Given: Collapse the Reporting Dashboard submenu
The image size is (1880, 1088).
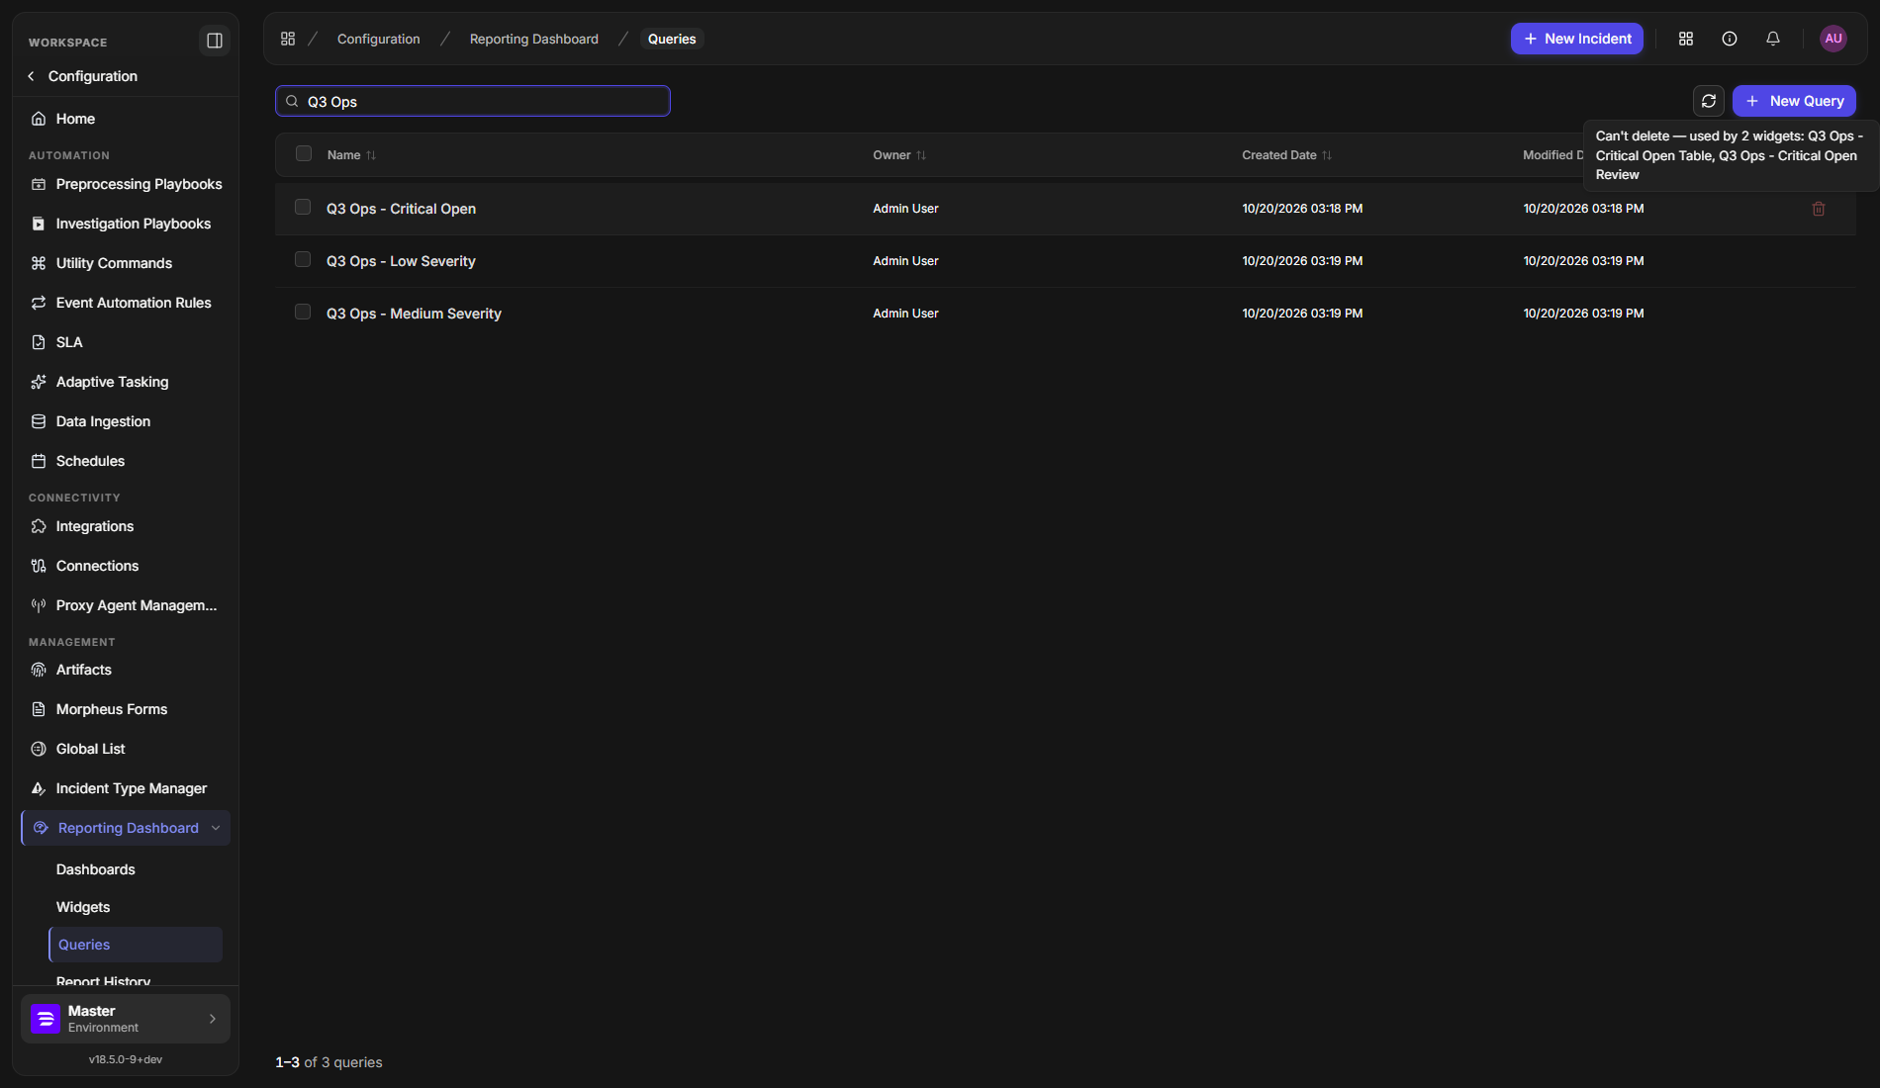Looking at the screenshot, I should pos(215,828).
